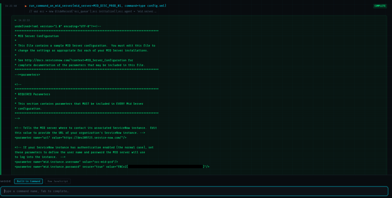Click the line "If your ServiceNow instance has authentication"
The height and width of the screenshot is (198, 392).
pos(84,147)
